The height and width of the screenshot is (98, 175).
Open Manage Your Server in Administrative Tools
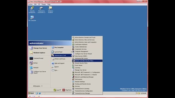[87, 70]
